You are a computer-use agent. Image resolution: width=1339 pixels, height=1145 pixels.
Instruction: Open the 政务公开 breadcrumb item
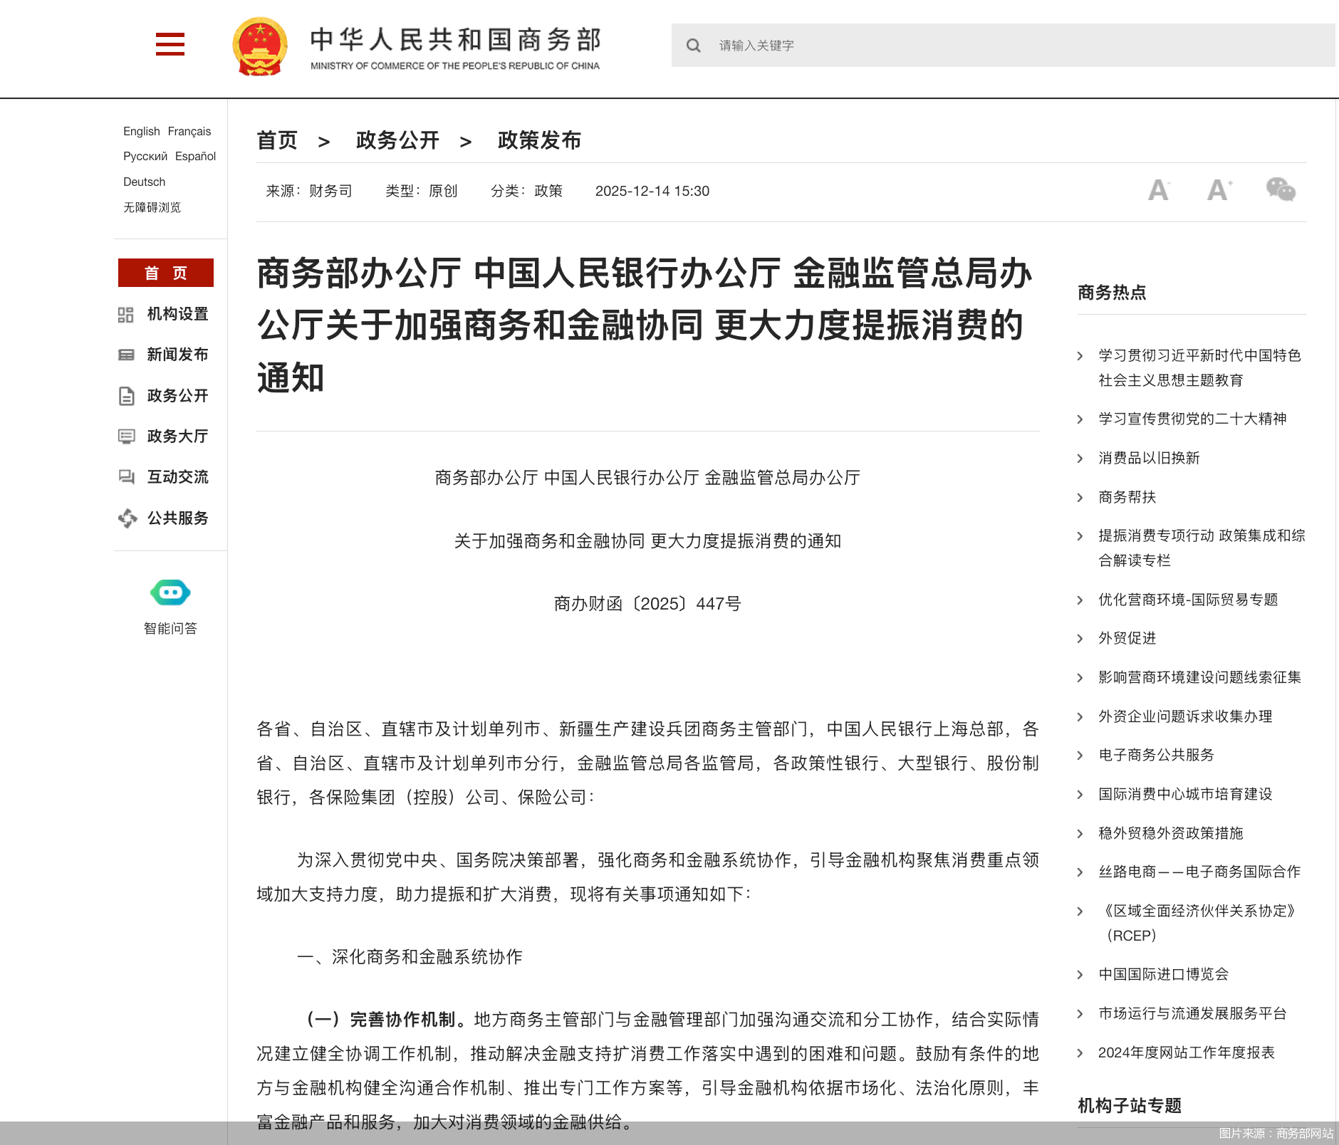[x=397, y=140]
